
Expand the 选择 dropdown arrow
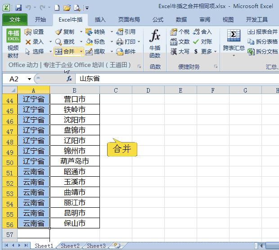point(50,52)
